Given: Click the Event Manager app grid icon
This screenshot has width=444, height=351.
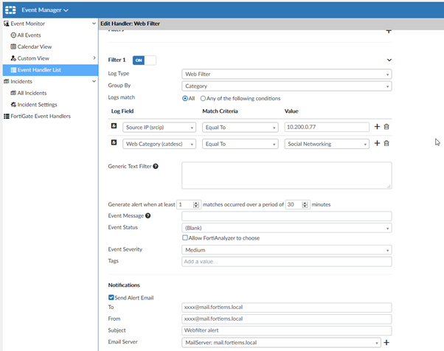Looking at the screenshot, I should click(x=10, y=10).
